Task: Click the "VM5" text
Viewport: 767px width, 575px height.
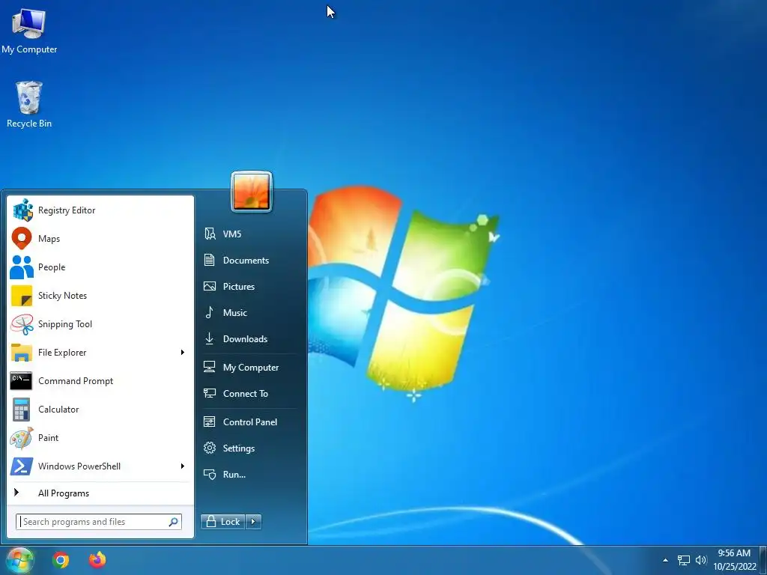Action: (232, 234)
